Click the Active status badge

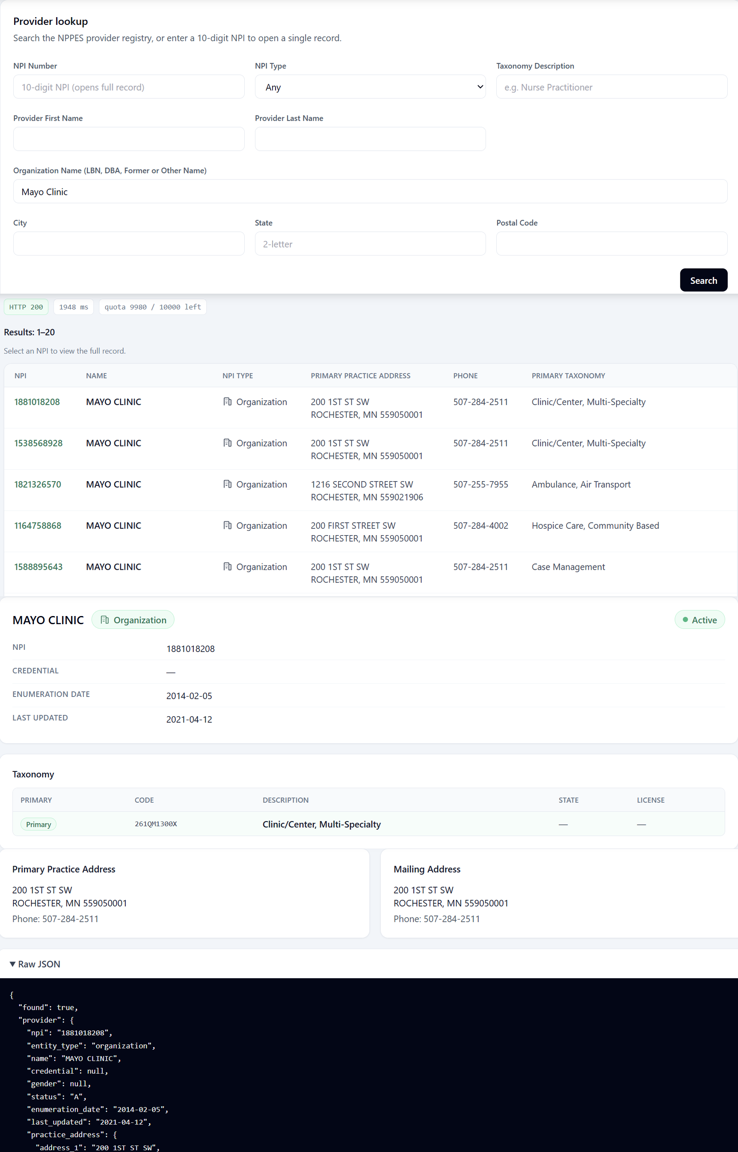click(699, 620)
